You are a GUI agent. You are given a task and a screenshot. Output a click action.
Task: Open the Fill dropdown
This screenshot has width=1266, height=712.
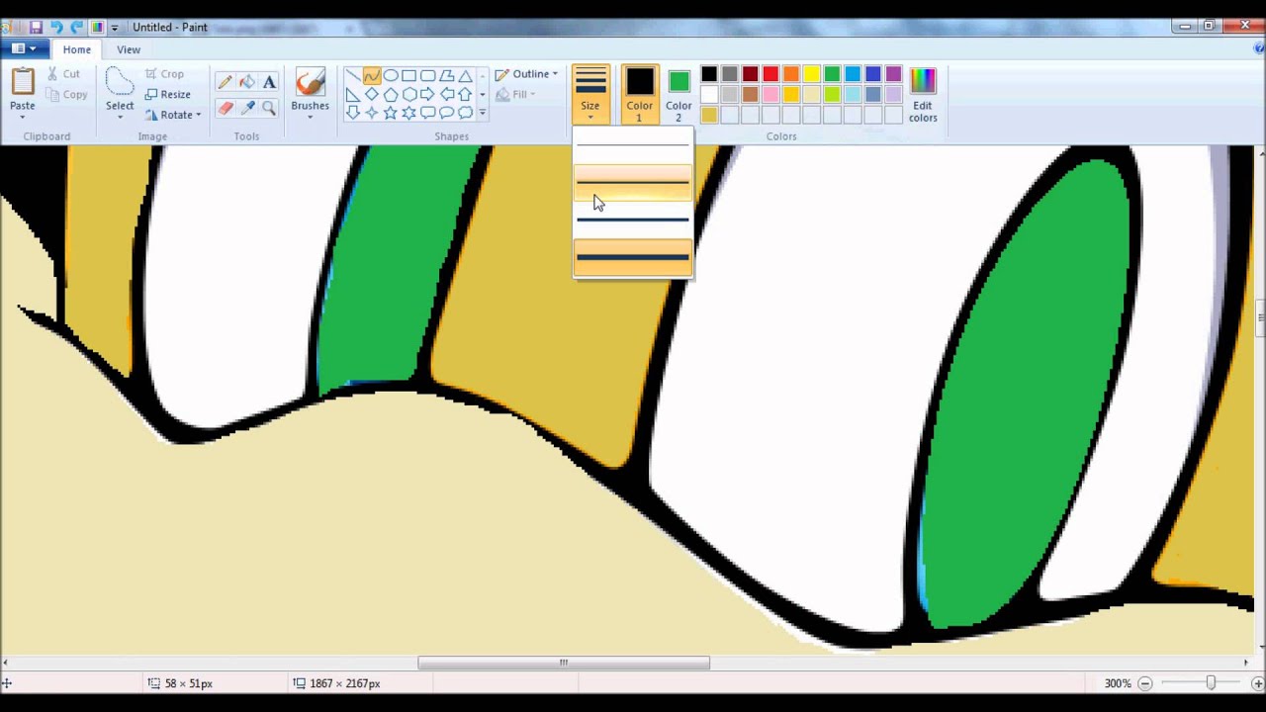point(515,95)
